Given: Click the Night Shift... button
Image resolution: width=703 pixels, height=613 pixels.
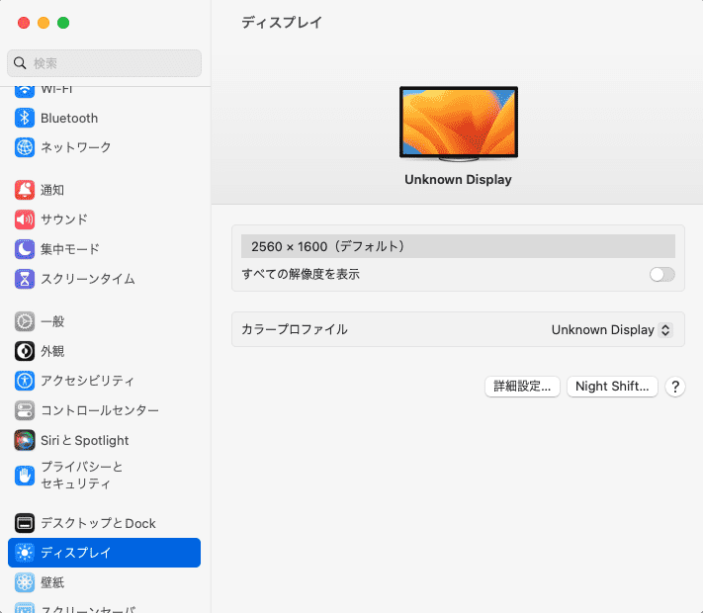Looking at the screenshot, I should 612,387.
